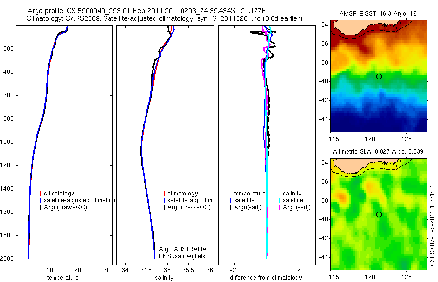Click 'PI: Susan Wijffels' text
438x282 pixels.
pos(182,256)
